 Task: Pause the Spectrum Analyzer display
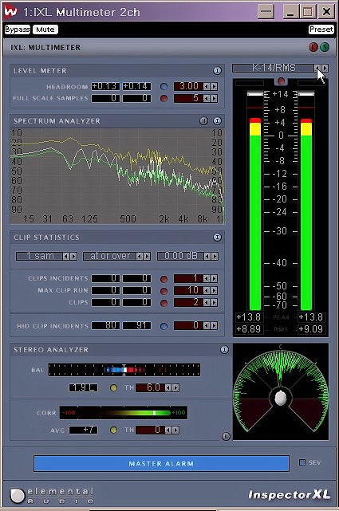[203, 121]
